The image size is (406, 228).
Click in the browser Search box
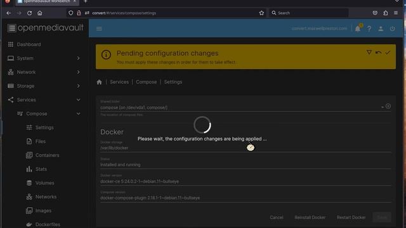(309, 13)
